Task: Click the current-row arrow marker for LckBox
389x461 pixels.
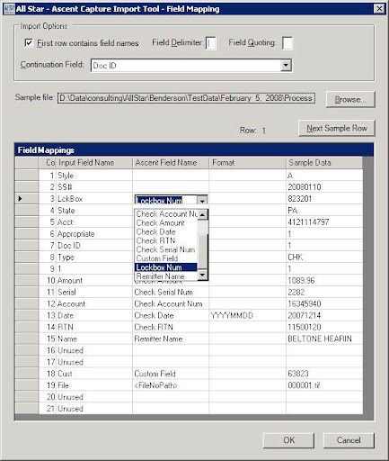Action: click(21, 198)
